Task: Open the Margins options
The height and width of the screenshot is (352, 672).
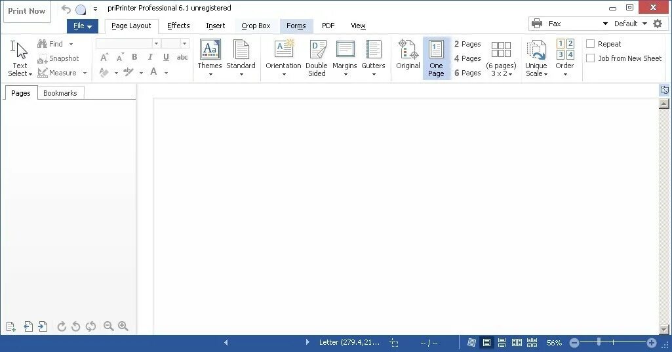Action: (x=345, y=58)
